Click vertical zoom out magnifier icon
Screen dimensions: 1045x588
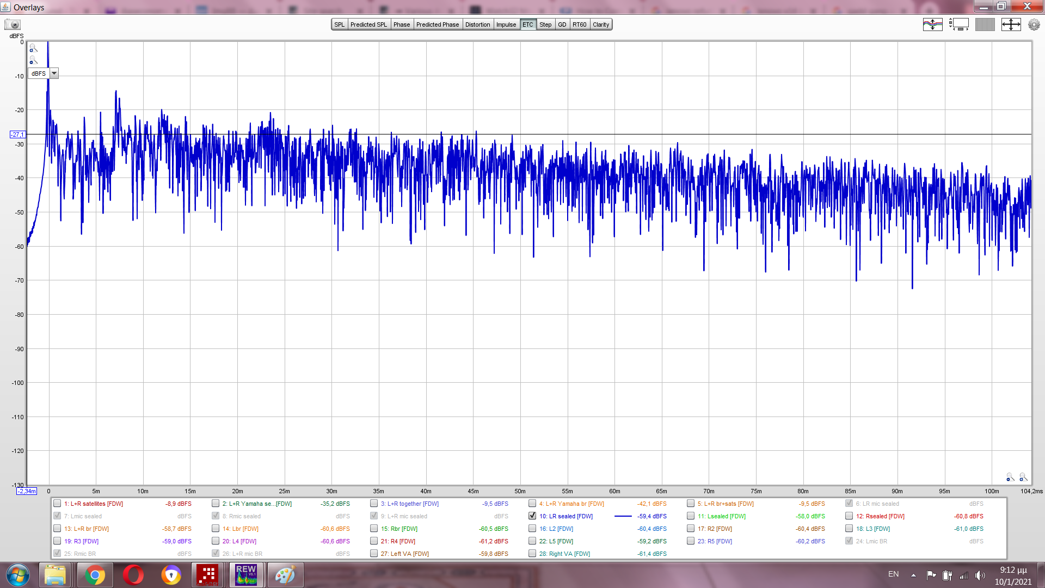pyautogui.click(x=33, y=60)
